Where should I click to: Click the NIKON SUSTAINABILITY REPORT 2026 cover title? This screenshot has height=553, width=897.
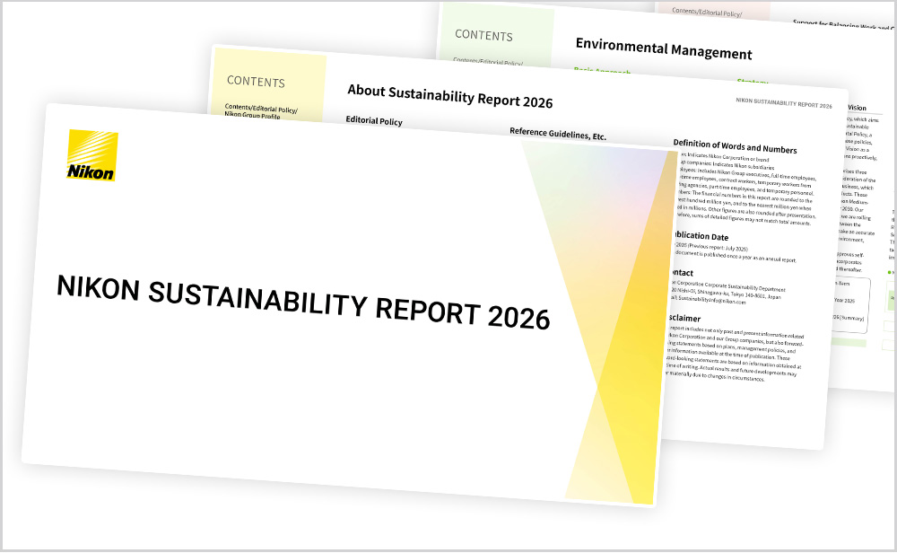tap(303, 303)
